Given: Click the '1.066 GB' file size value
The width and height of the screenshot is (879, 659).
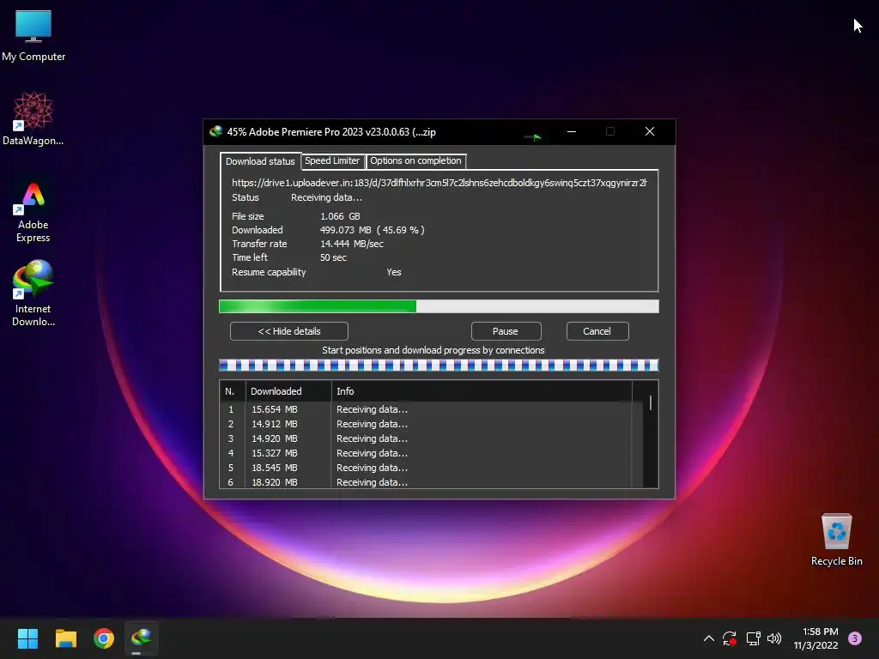Looking at the screenshot, I should [x=340, y=216].
